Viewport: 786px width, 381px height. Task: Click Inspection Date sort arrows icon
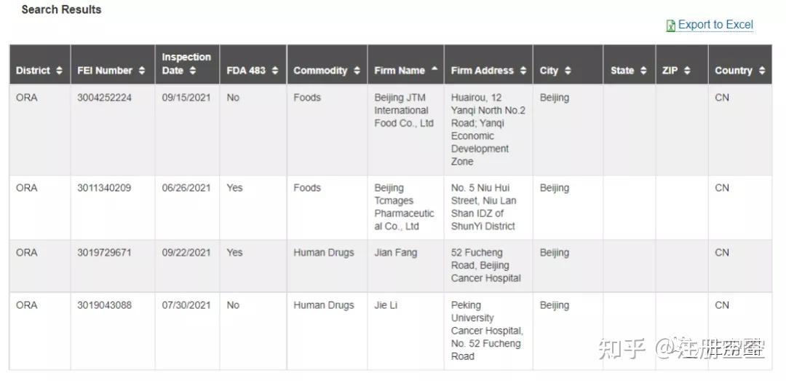tap(193, 71)
